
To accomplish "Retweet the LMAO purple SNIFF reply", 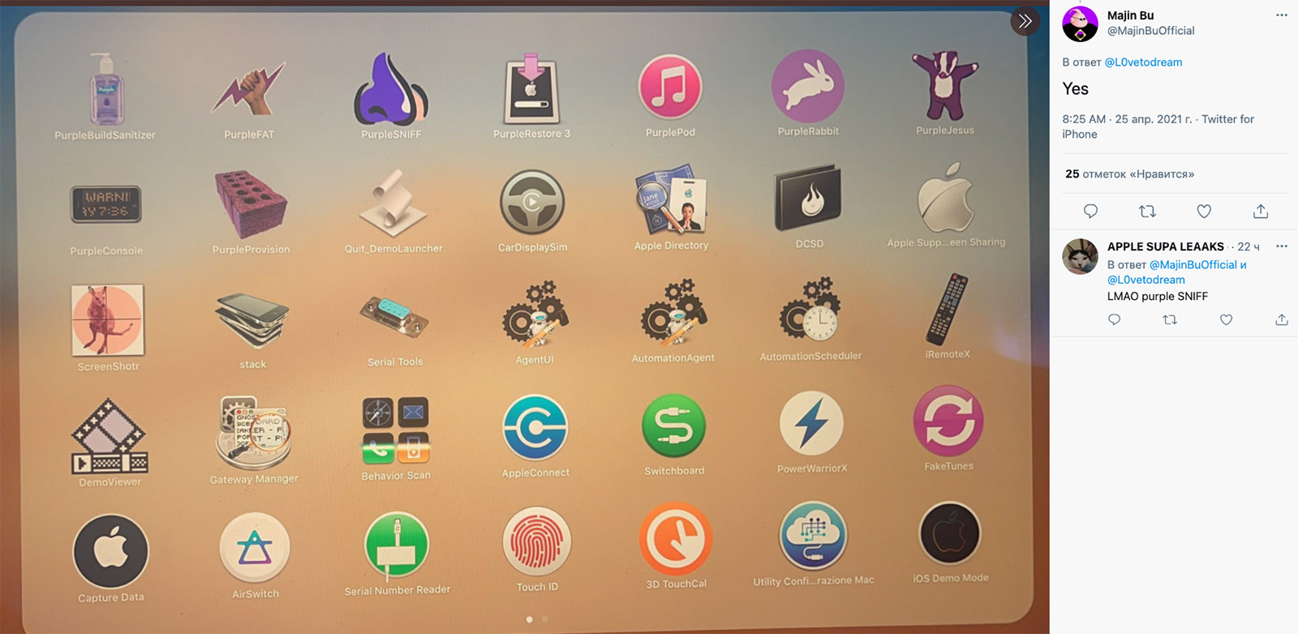I will (x=1170, y=320).
